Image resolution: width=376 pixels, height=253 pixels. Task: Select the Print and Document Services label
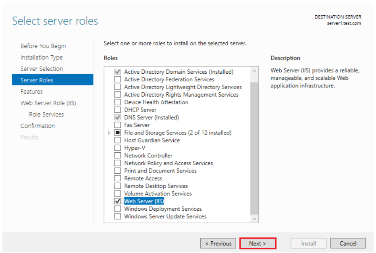click(x=160, y=170)
